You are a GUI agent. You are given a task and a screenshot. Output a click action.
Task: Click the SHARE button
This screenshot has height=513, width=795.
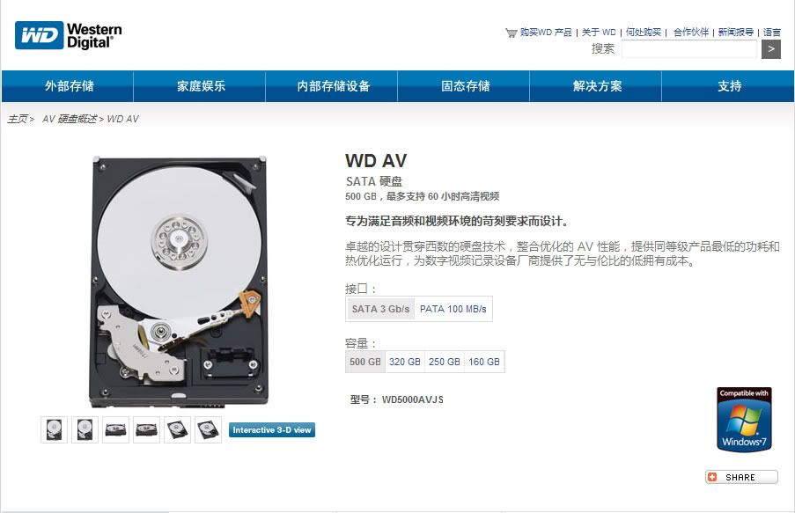tap(740, 477)
